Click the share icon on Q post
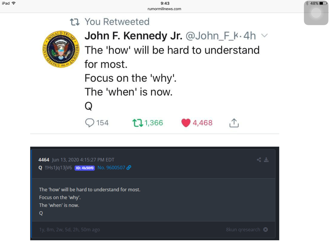 click(x=259, y=160)
